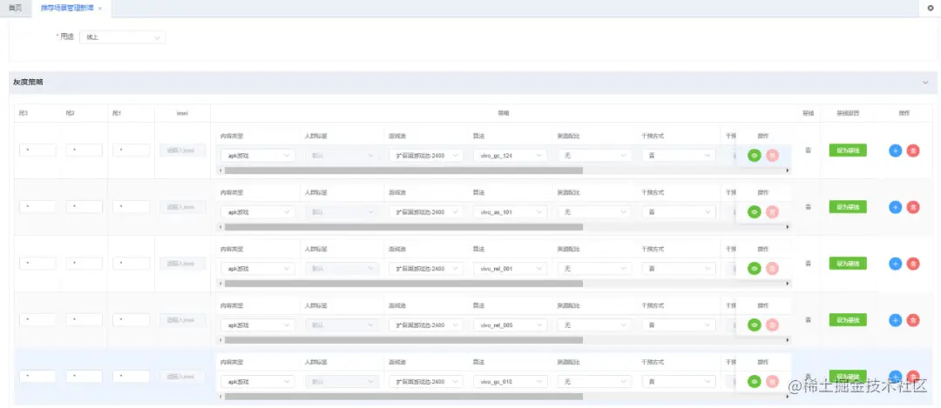Open the 算法 dropdown showing vivo_gc_018
Image resolution: width=941 pixels, height=408 pixels.
click(510, 381)
